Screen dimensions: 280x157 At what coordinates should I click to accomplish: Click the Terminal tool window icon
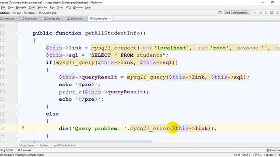point(19,150)
